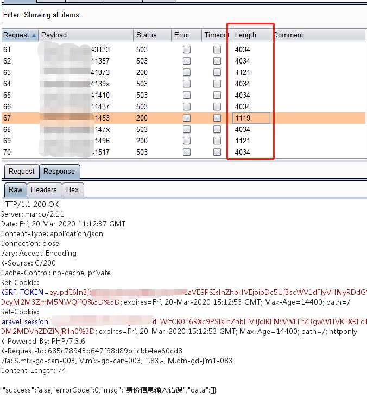The image size is (367, 398).
Task: Toggle the Error checkbox in row 70
Action: tap(187, 152)
